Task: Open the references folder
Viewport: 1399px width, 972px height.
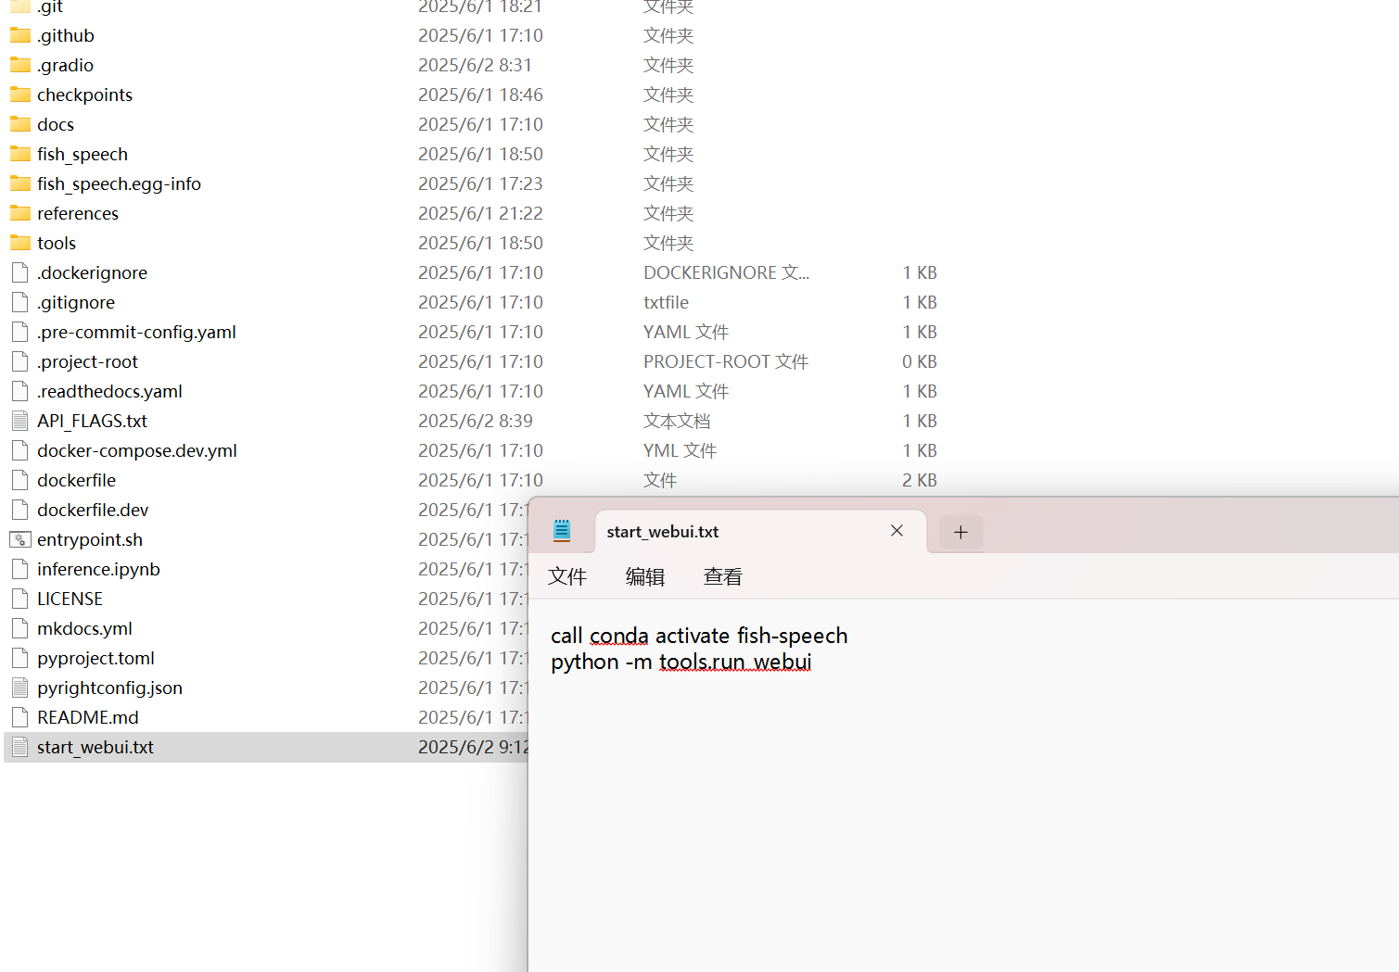Action: 78,213
